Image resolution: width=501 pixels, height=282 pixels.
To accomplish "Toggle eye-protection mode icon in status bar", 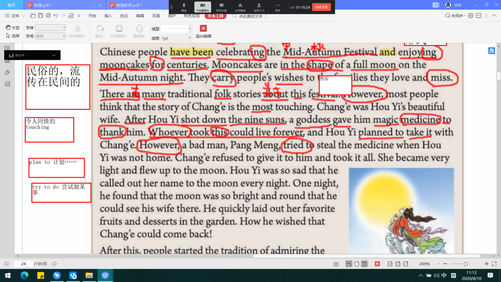I will [336, 264].
